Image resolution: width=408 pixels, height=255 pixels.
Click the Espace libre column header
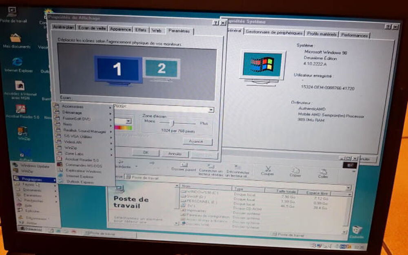314,193
